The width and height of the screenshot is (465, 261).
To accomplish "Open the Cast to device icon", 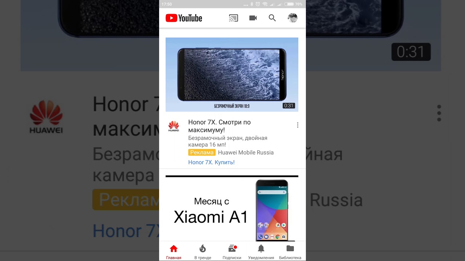I will pos(234,18).
